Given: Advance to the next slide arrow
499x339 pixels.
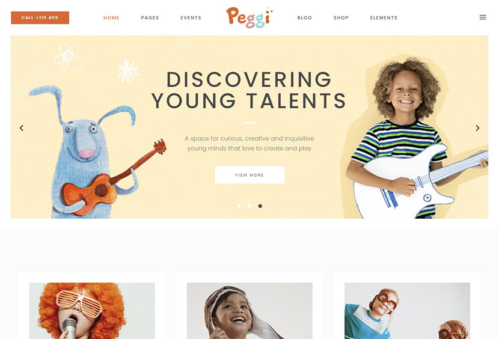Looking at the screenshot, I should 477,128.
